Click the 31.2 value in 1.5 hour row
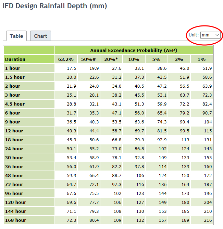Image resolution: width=223 pixels, height=229 pixels. 117,77
